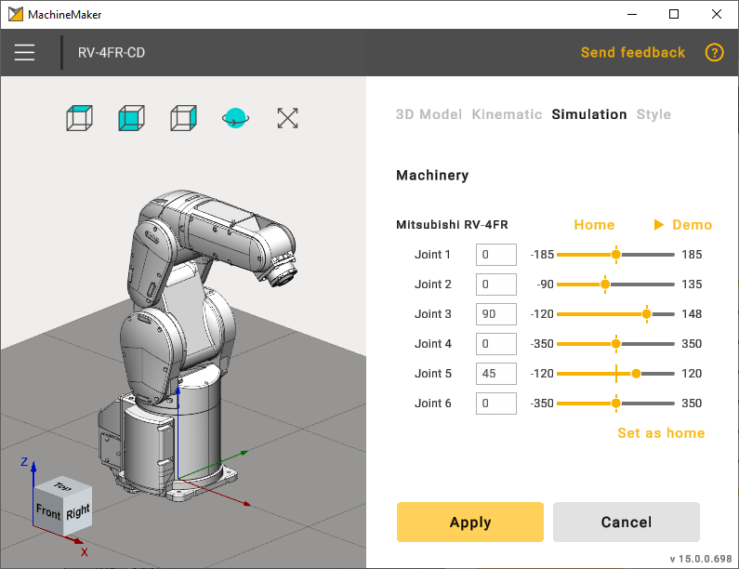Viewport: 739px width, 569px height.
Task: Click the Apply button
Action: pyautogui.click(x=469, y=522)
